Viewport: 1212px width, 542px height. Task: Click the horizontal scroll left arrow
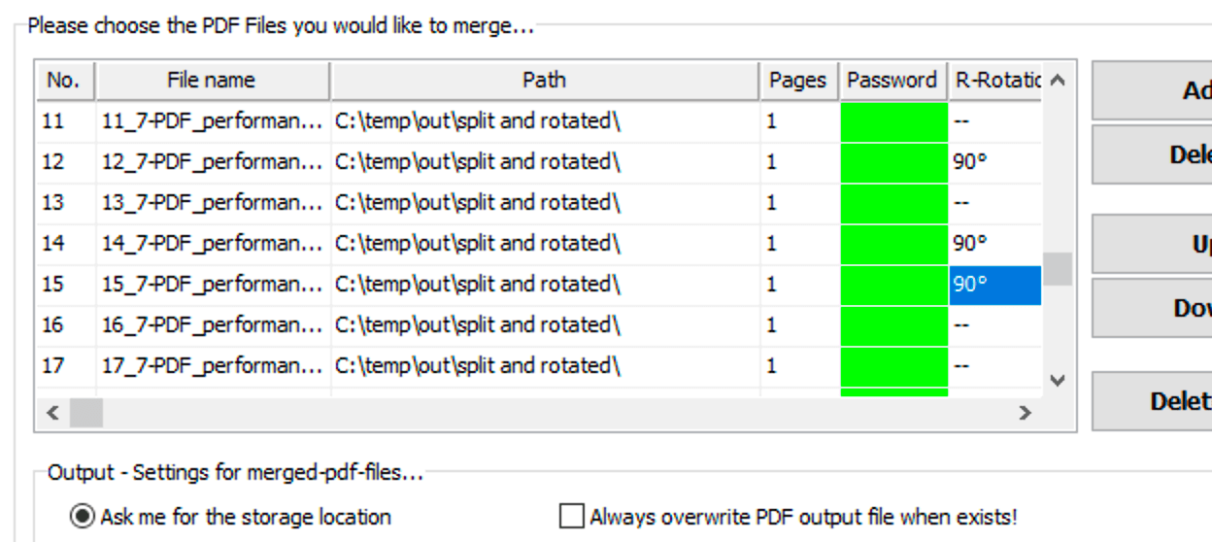[53, 413]
